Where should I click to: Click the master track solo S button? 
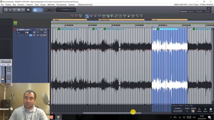tap(9, 68)
